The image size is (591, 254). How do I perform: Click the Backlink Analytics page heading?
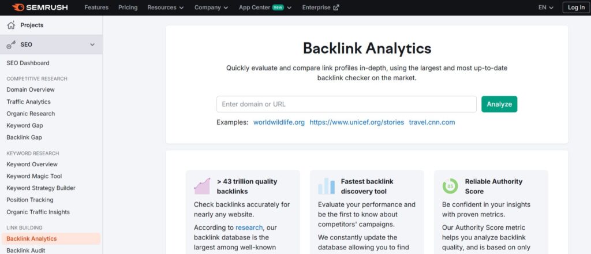(x=366, y=48)
